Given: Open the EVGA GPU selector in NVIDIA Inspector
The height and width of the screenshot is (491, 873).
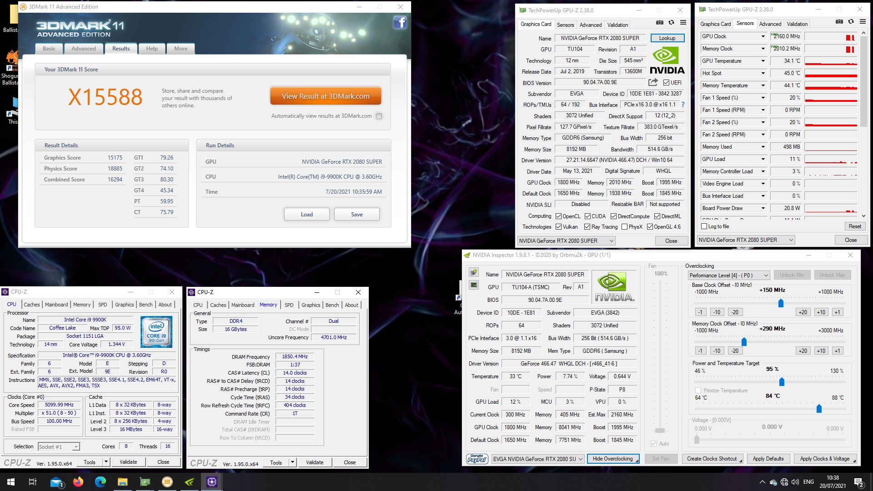Looking at the screenshot, I should click(538, 459).
